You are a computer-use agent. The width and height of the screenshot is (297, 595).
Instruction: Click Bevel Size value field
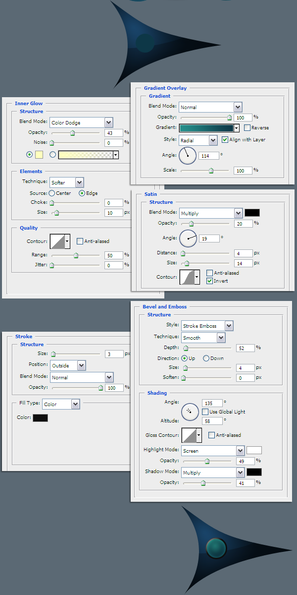[x=246, y=368]
